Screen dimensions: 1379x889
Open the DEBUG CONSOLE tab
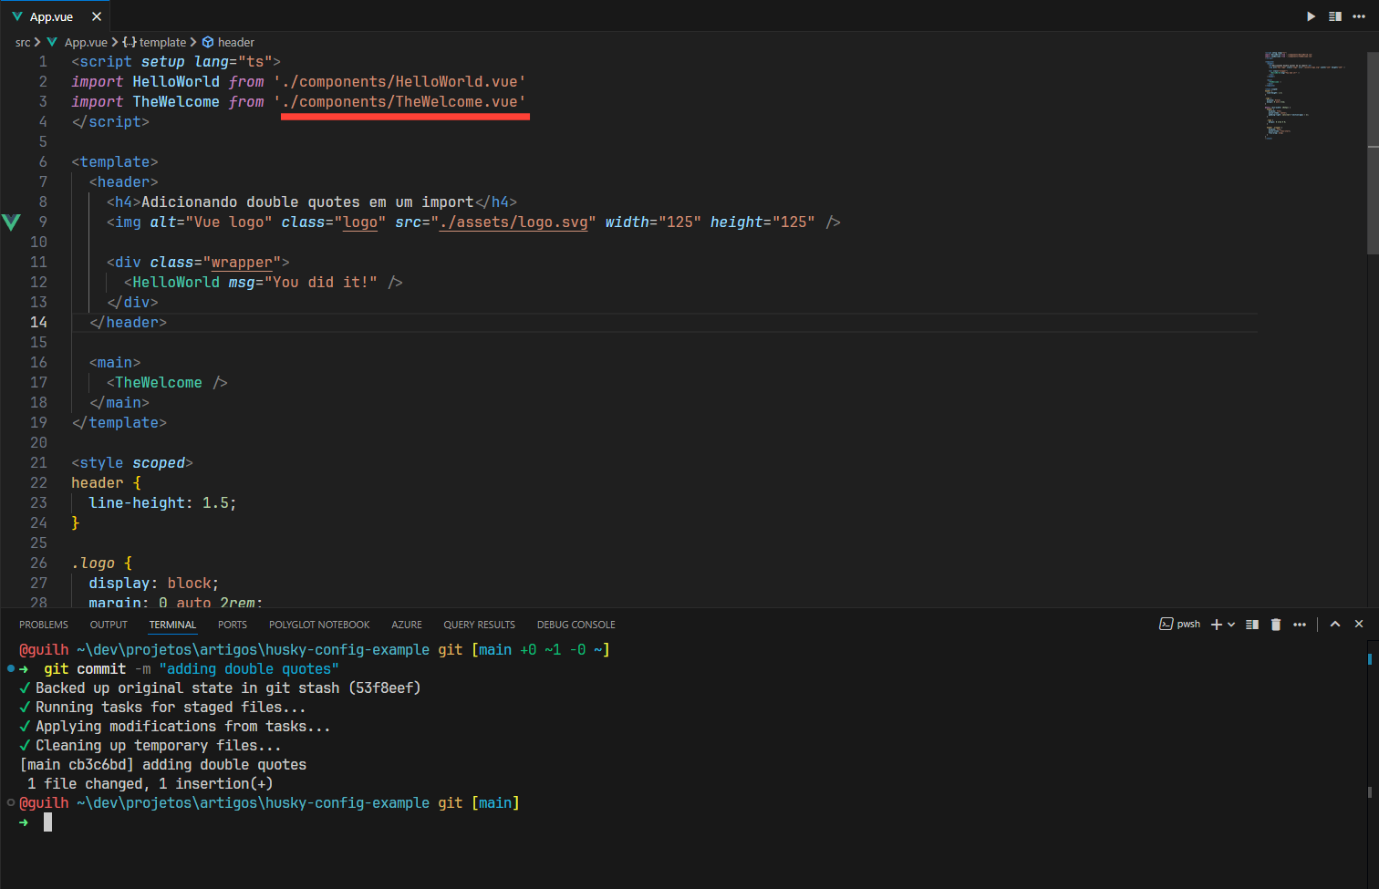click(x=575, y=625)
